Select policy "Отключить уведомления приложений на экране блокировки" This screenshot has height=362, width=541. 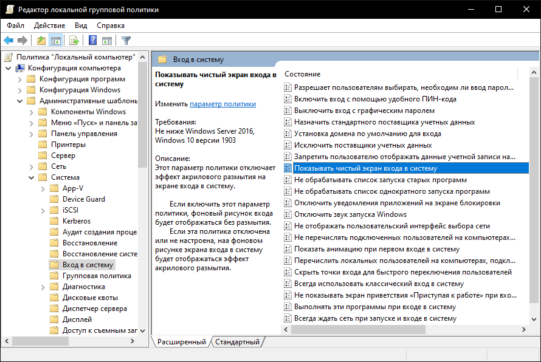[397, 203]
